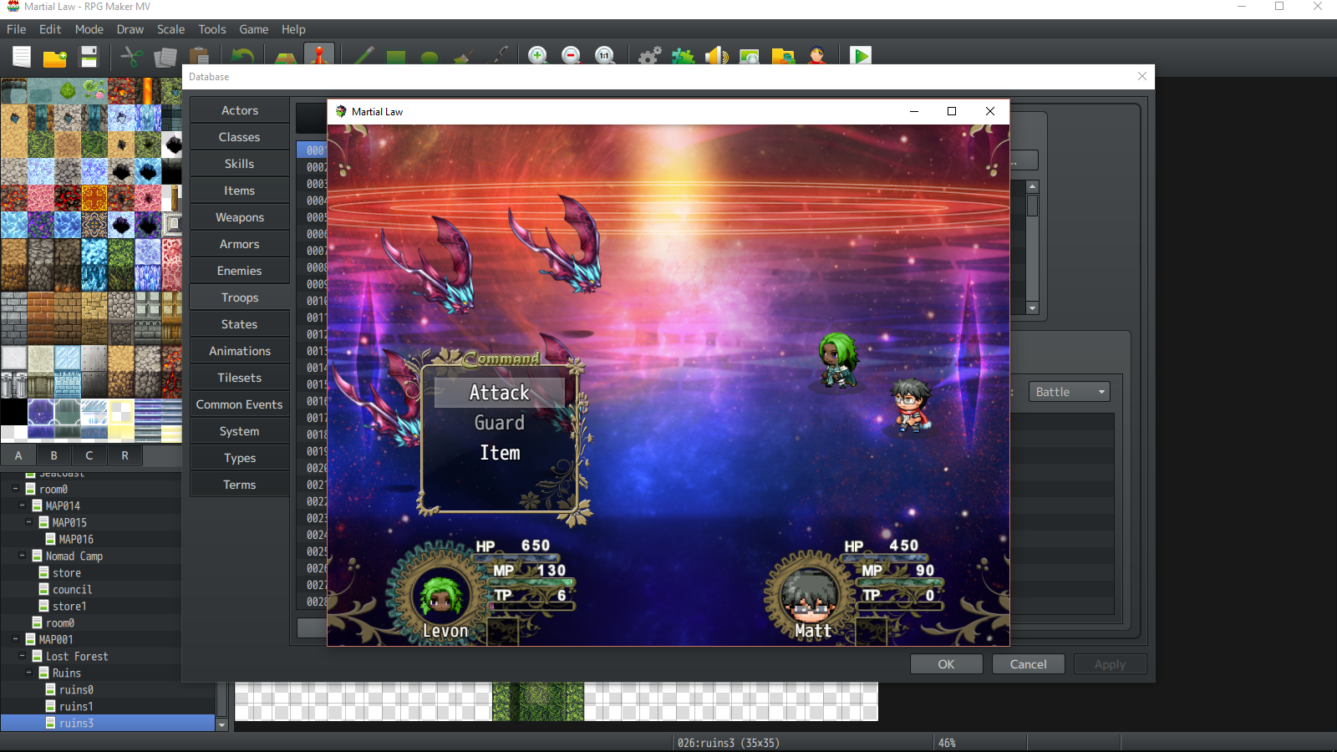Close the Database dialog with X
The height and width of the screenshot is (752, 1337).
click(x=1142, y=76)
